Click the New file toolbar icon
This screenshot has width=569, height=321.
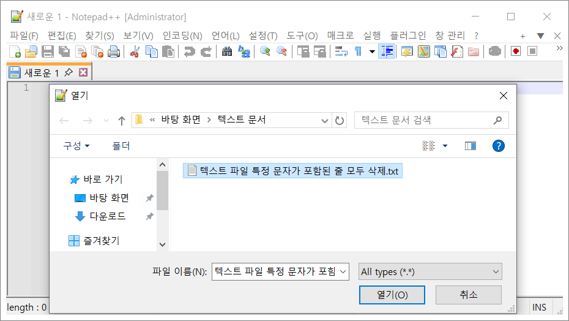pos(15,51)
